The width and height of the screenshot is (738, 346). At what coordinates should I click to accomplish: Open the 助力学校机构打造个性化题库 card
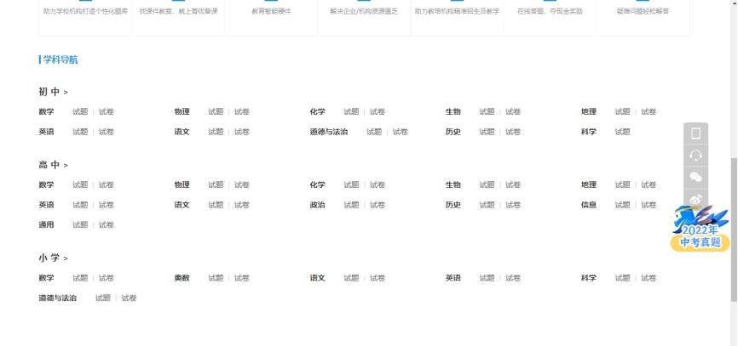click(x=85, y=16)
